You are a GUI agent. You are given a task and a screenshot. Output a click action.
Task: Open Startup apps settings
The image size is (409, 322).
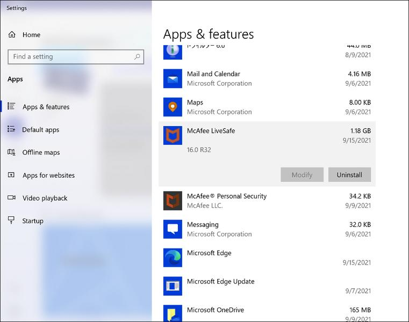33,221
